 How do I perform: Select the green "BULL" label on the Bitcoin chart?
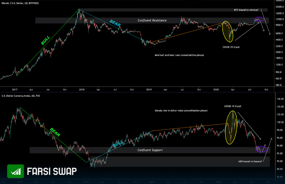45,40
